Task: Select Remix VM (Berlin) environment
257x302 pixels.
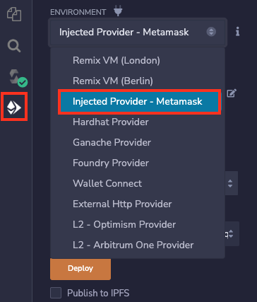Action: [x=113, y=81]
